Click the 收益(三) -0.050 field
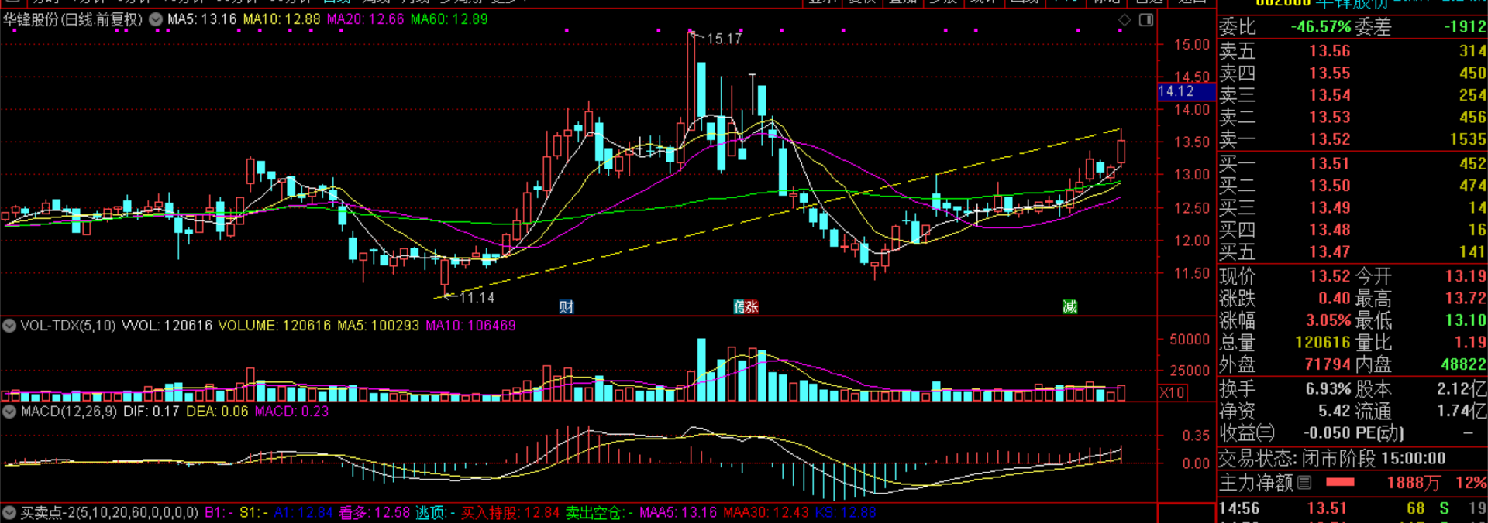1488x523 pixels. [x=1285, y=433]
